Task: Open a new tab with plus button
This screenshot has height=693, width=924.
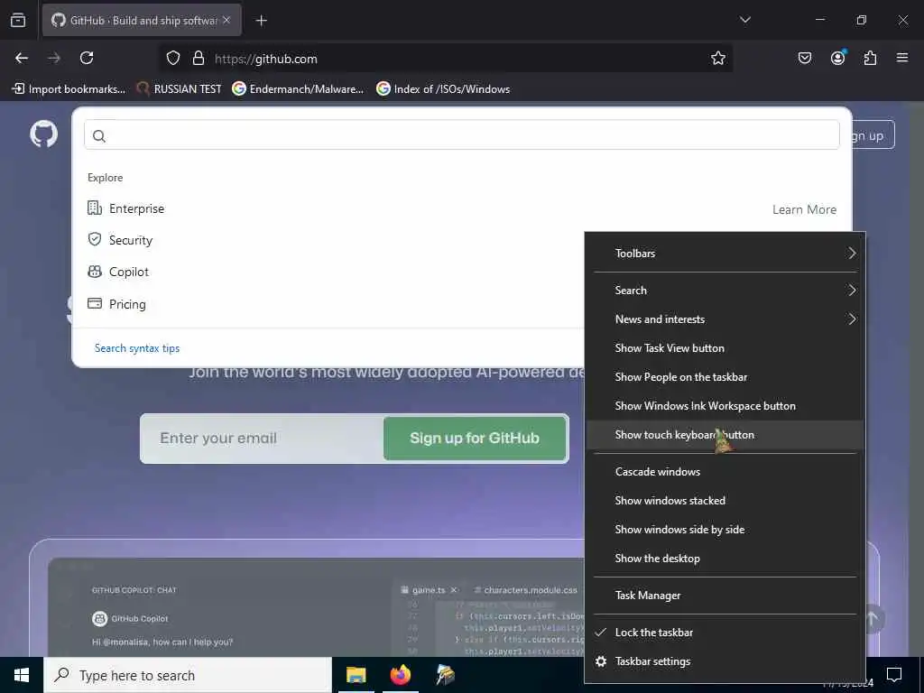Action: pos(261,21)
